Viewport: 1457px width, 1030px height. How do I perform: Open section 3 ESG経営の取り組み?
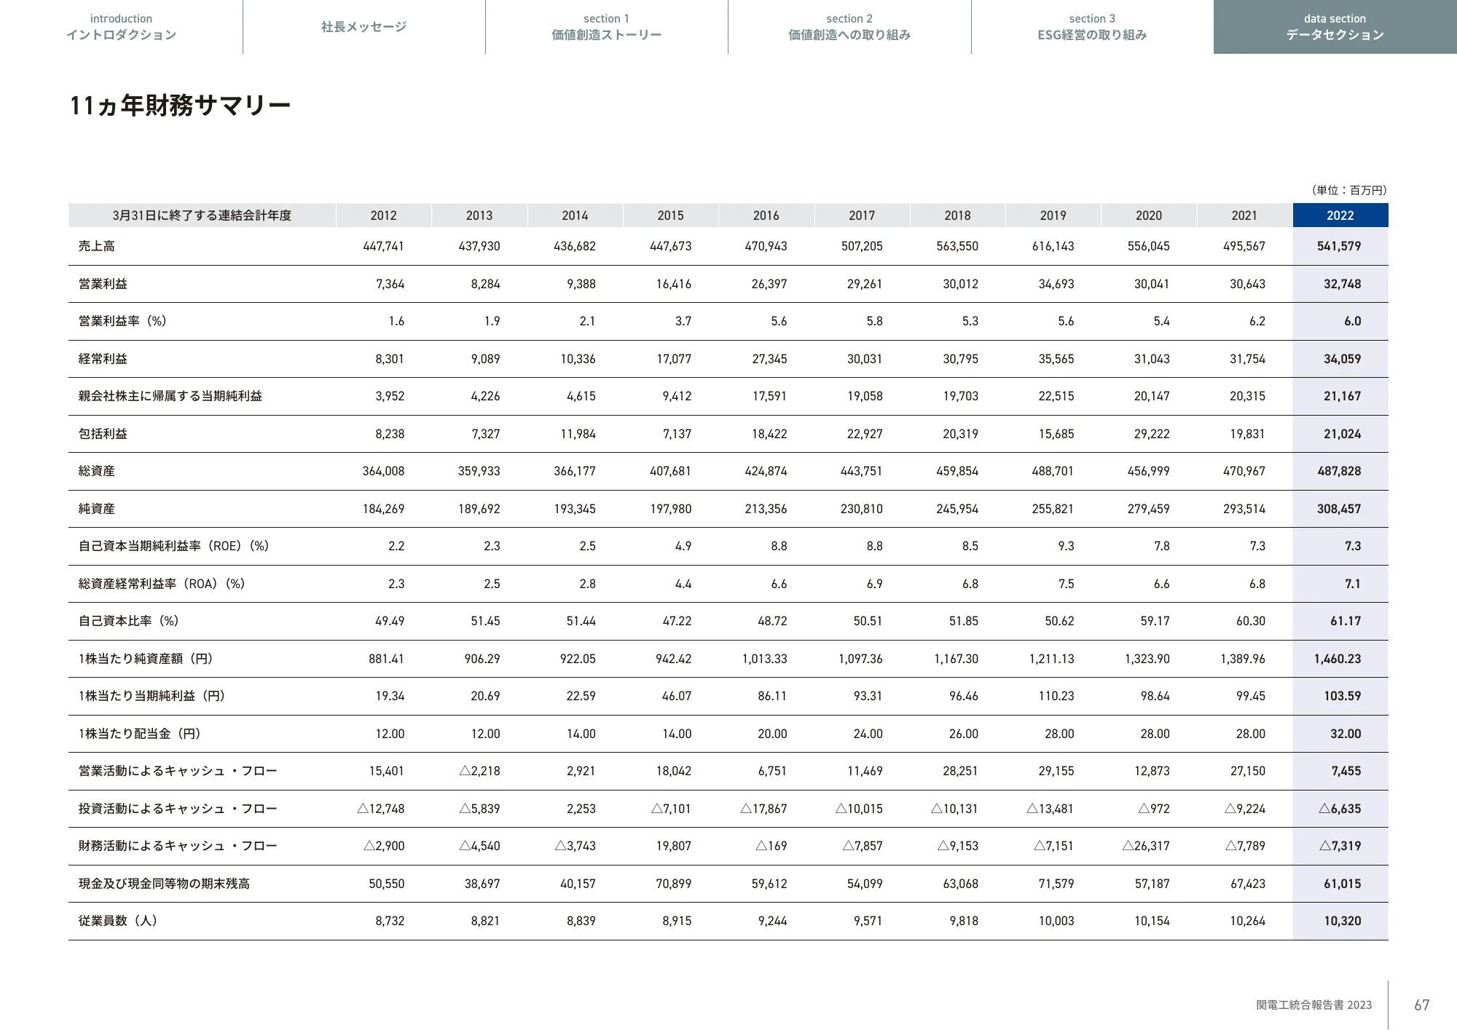coord(1091,27)
